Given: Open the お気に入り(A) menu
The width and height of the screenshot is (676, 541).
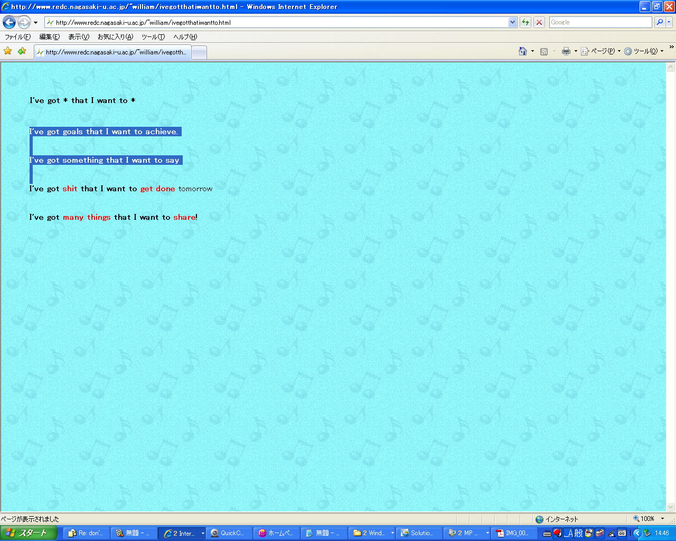Looking at the screenshot, I should click(115, 37).
